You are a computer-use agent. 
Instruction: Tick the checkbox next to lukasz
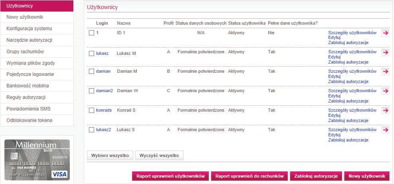click(91, 53)
